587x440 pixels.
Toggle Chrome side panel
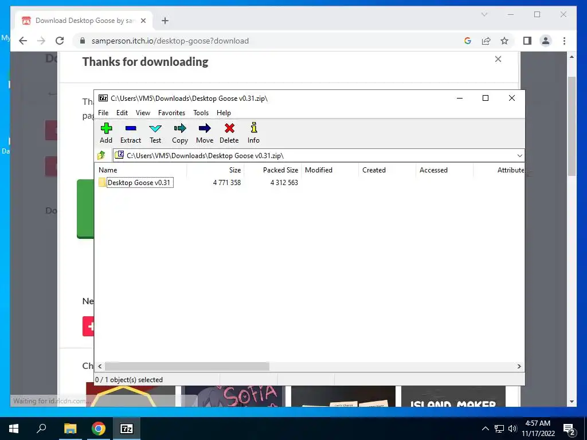pos(527,41)
